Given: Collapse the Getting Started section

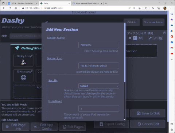Looking at the screenshot, I should click(12, 48).
